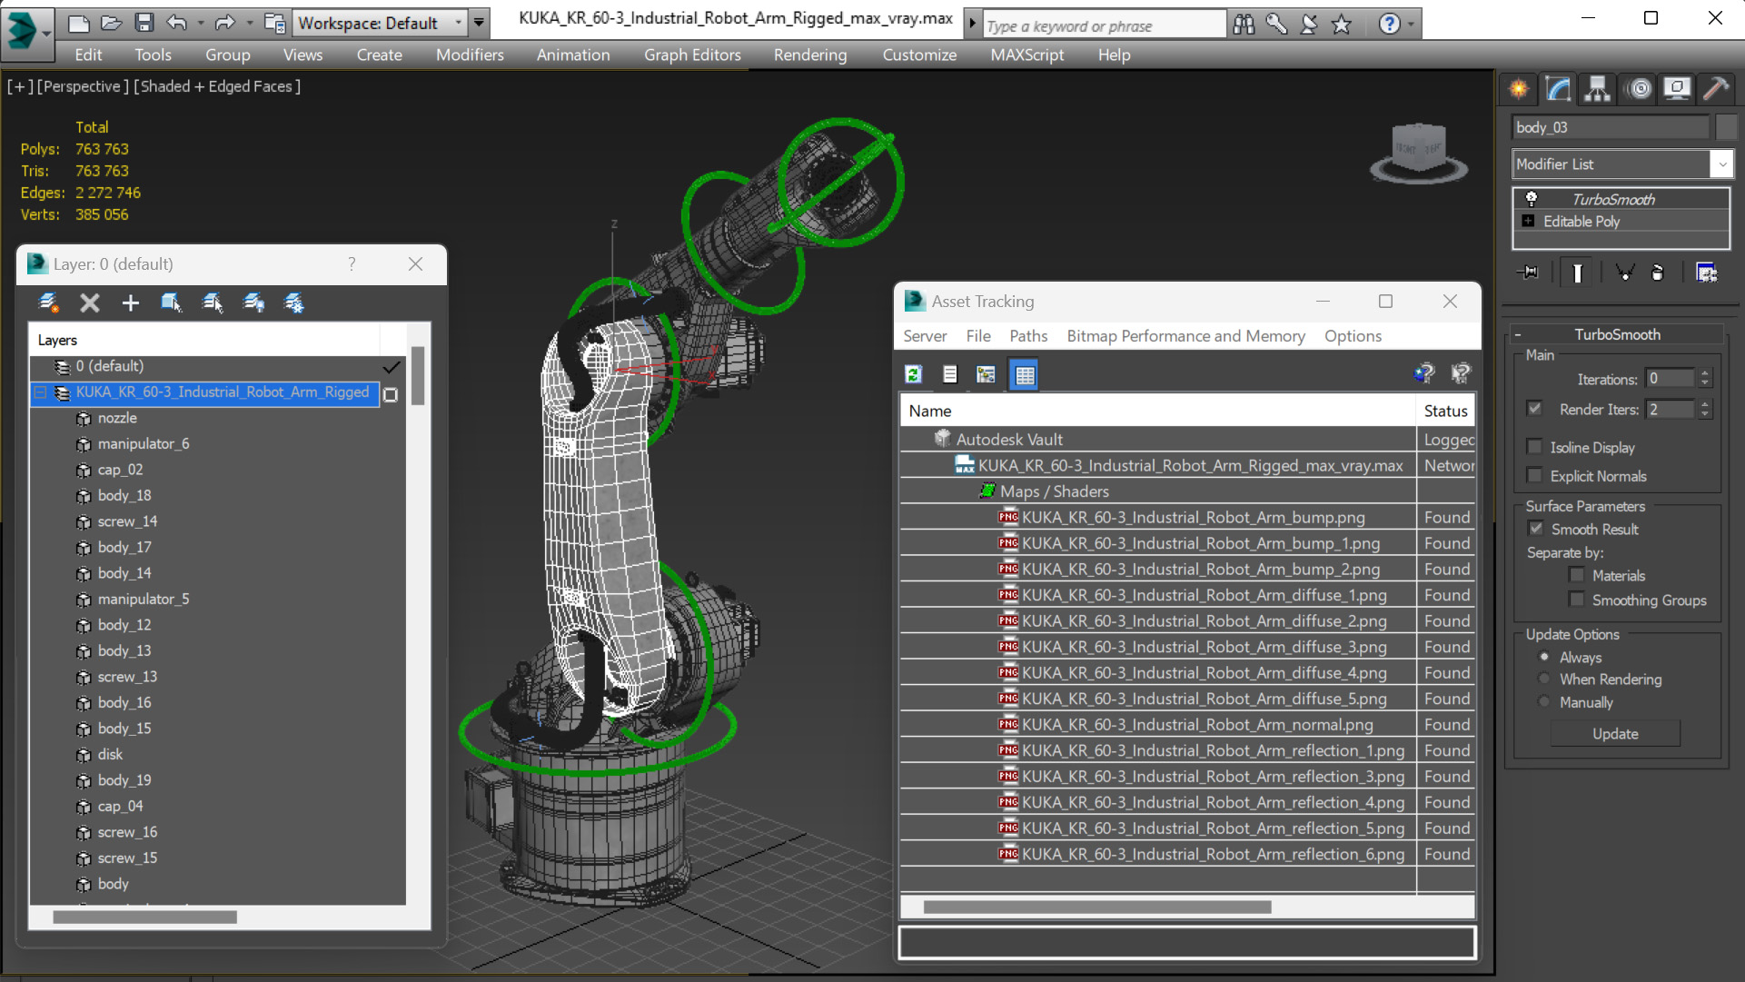Collapse the TurboSmooth rollout minus

pyautogui.click(x=1518, y=334)
